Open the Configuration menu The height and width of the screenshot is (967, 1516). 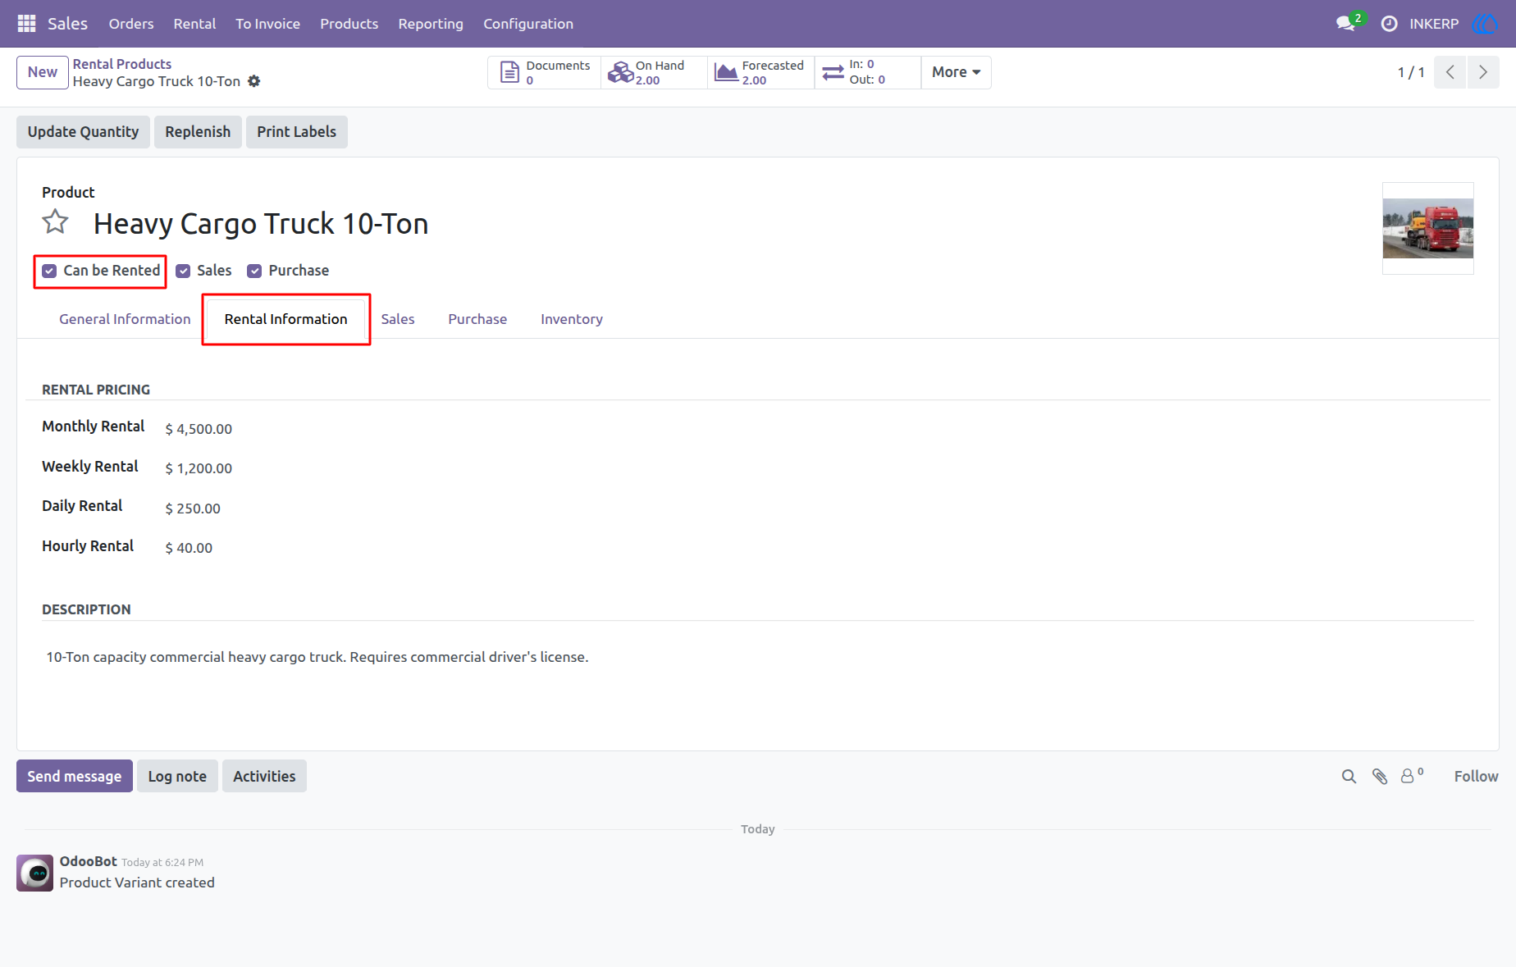tap(528, 24)
